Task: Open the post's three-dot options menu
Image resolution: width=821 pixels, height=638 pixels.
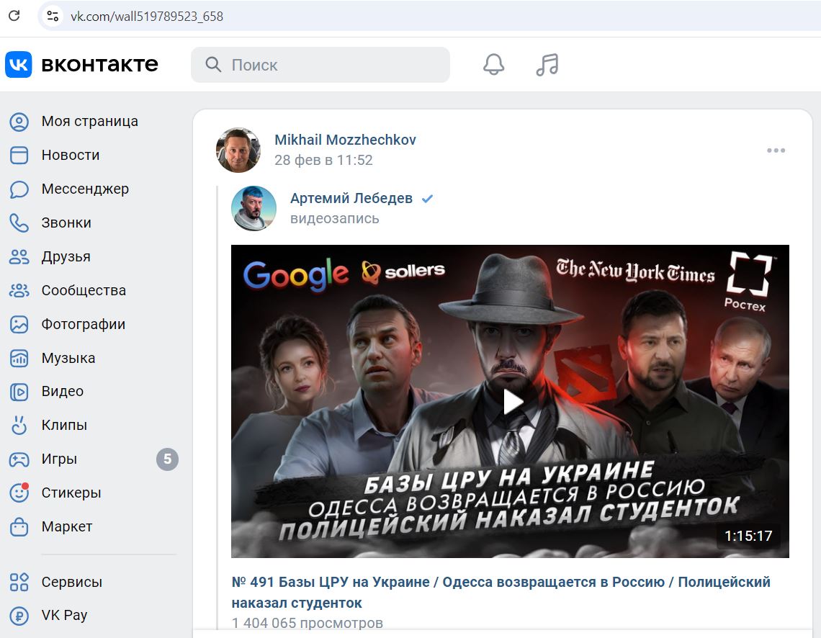Action: coord(776,150)
